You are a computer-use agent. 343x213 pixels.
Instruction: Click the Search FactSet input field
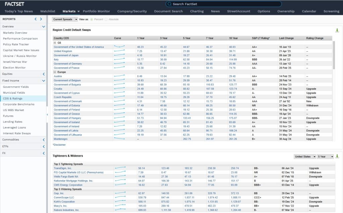[224, 4]
